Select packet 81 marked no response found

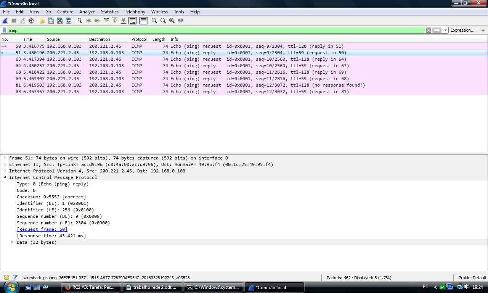coord(244,85)
